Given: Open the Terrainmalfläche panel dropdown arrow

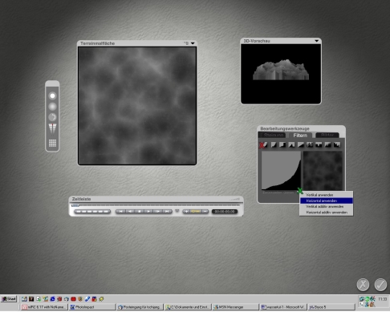Looking at the screenshot, I should click(x=193, y=43).
